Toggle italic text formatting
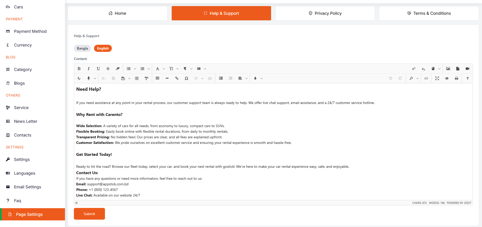 pyautogui.click(x=89, y=69)
